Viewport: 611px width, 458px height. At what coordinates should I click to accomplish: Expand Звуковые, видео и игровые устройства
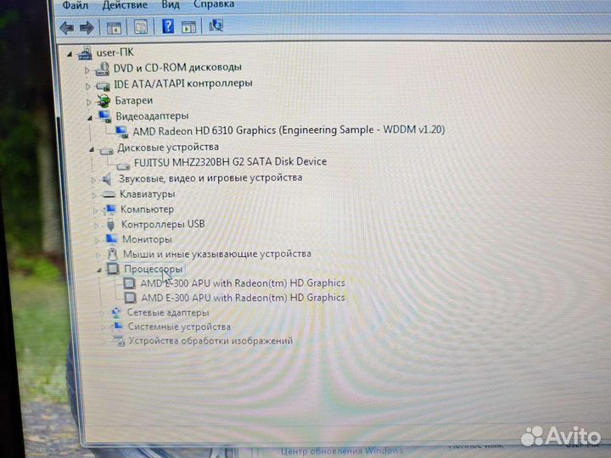click(93, 180)
